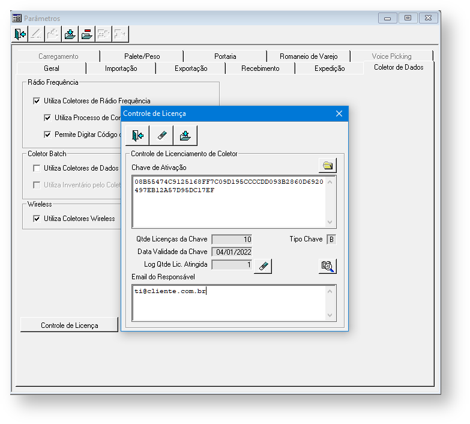Minimize the Parâmetros window
Image resolution: width=470 pixels, height=424 pixels.
(x=388, y=18)
